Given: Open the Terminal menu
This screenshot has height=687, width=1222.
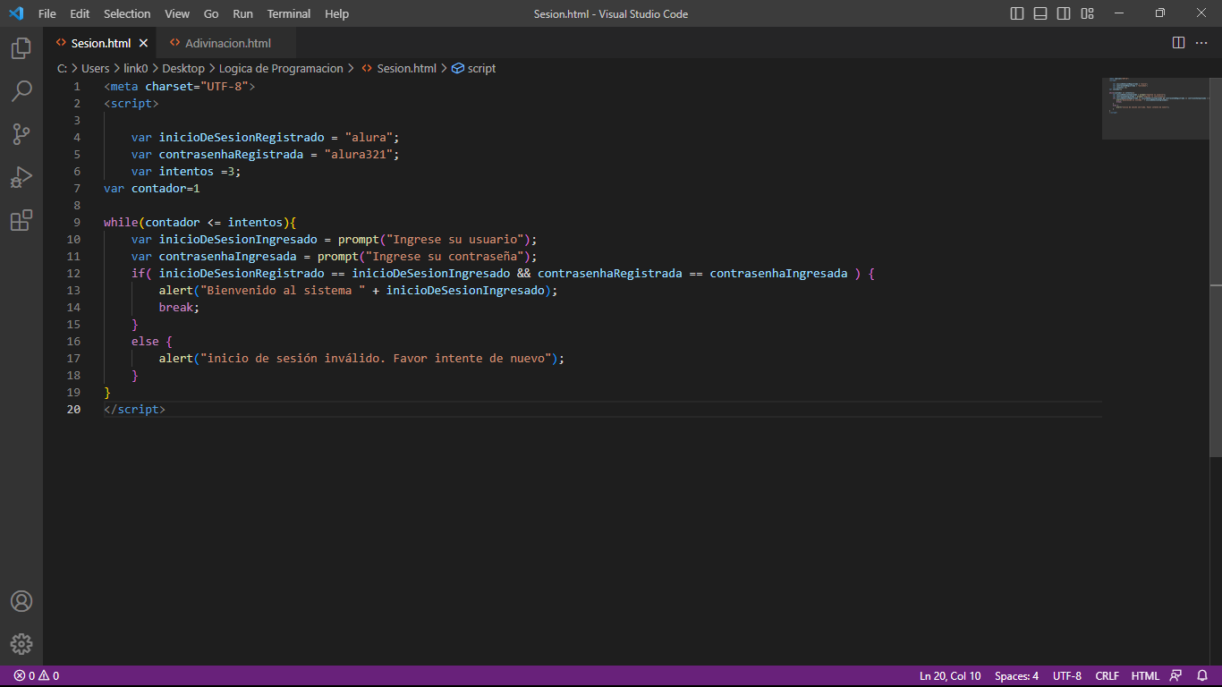Looking at the screenshot, I should click(289, 13).
